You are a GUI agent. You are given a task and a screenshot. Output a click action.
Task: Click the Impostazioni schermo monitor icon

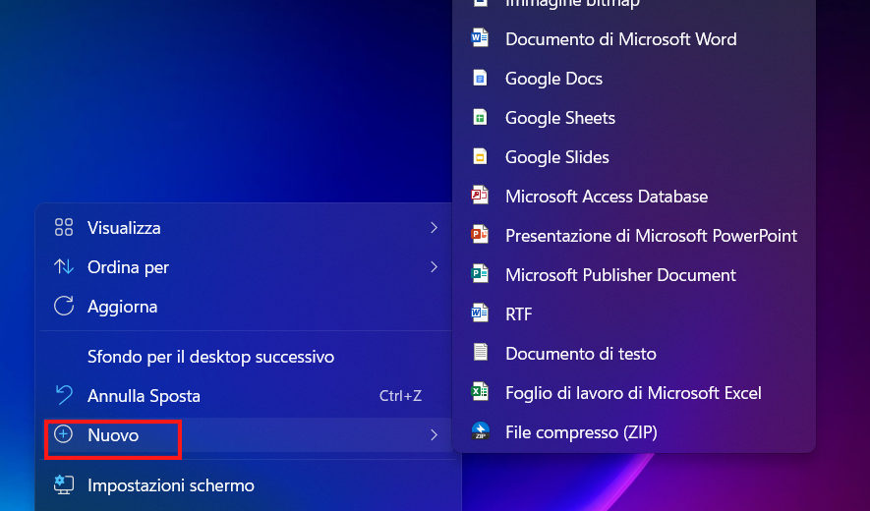pos(64,485)
